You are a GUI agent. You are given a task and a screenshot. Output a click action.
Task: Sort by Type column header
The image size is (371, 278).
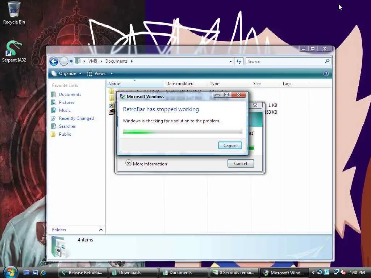(229, 84)
